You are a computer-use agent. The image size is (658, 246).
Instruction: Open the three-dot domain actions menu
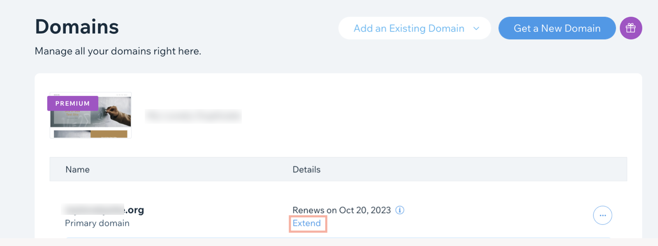pyautogui.click(x=602, y=215)
